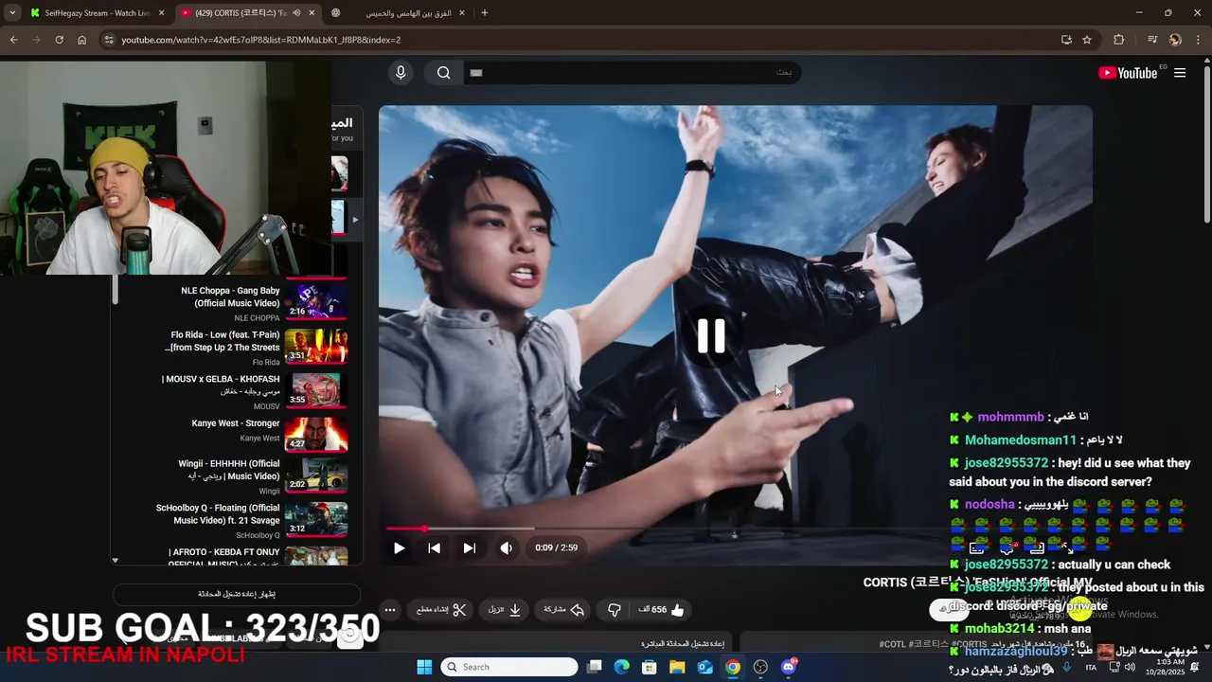Open the YouTube hamburger guide menu

[x=1180, y=73]
